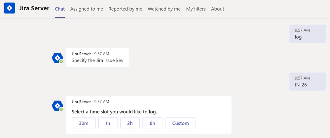Click the Jira Server app logo icon
This screenshot has width=330, height=138.
[x=10, y=8]
